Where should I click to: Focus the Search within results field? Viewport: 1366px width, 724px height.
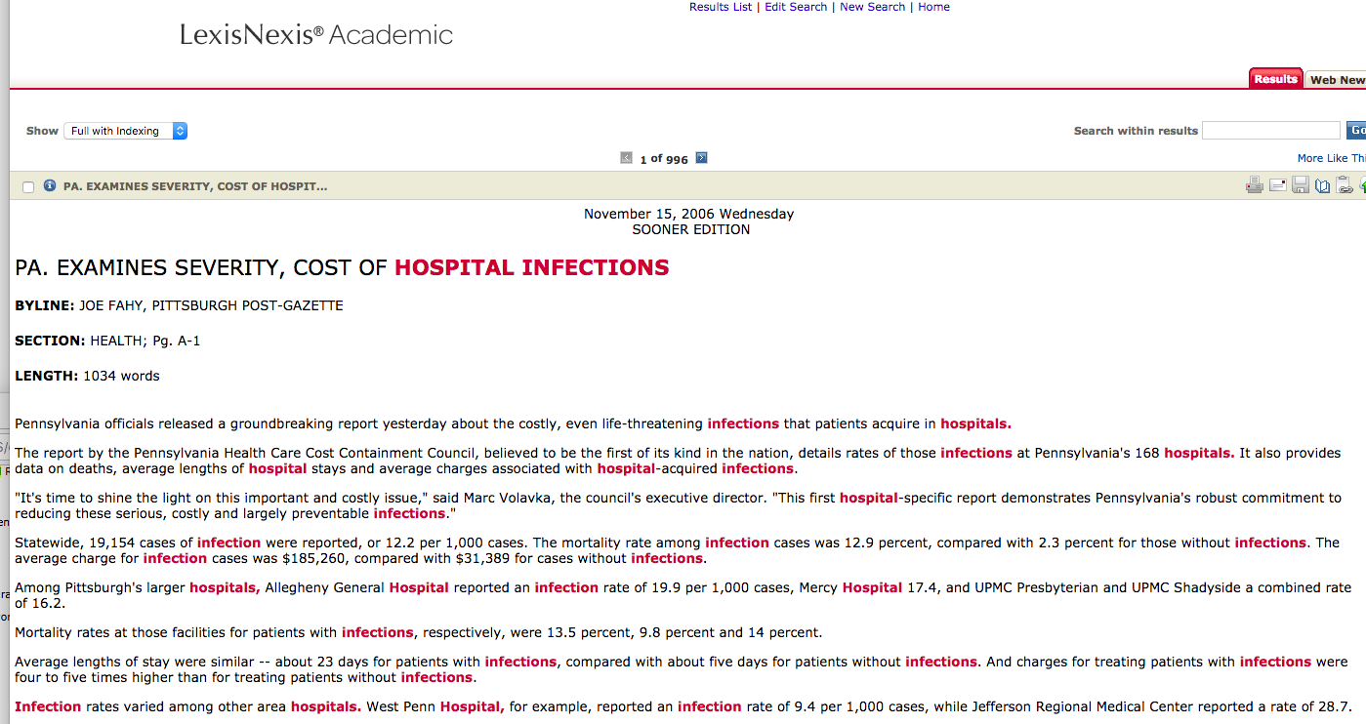pyautogui.click(x=1271, y=131)
